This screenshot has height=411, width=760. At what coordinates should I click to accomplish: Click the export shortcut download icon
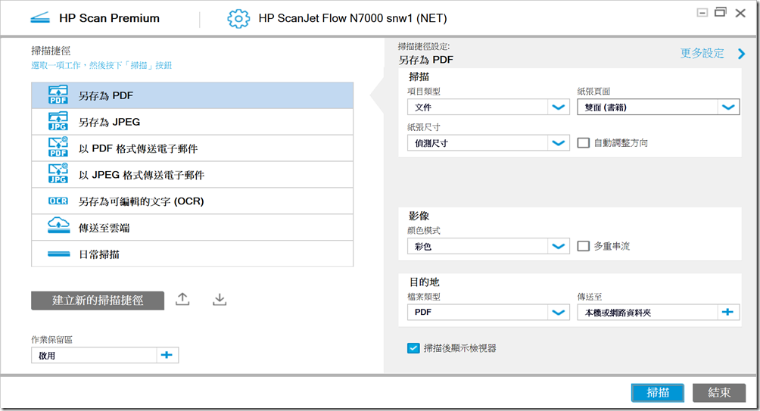coord(220,300)
